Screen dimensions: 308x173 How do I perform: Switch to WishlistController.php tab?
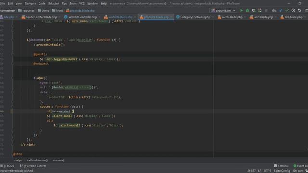(82, 17)
